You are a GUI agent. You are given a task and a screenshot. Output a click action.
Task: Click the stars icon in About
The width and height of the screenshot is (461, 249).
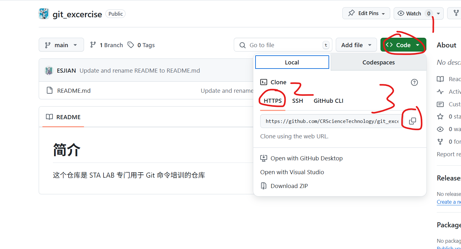(x=440, y=117)
